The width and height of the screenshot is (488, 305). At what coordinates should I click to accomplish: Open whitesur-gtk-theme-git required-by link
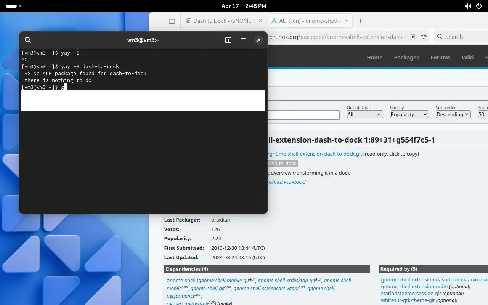click(408, 300)
